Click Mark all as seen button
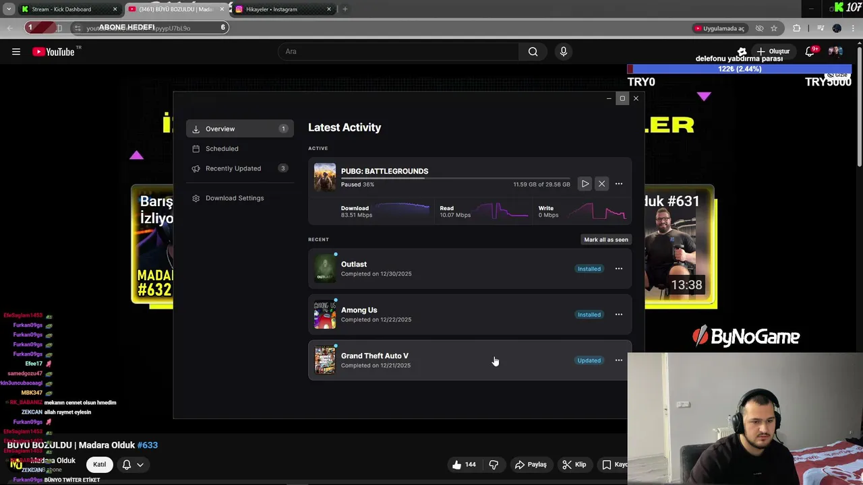863x485 pixels. (606, 240)
